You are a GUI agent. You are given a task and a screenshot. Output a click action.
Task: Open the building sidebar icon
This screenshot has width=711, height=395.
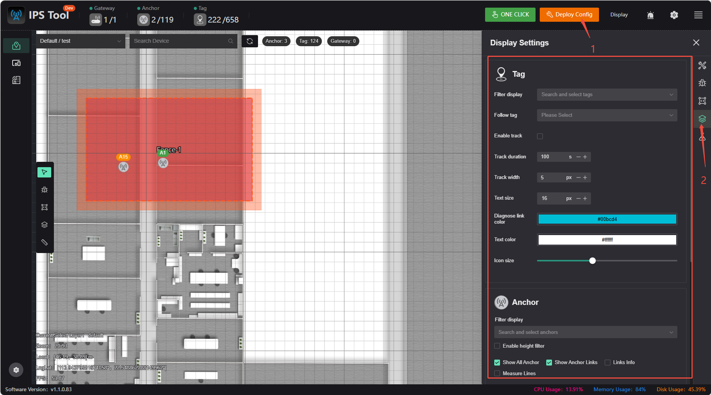tap(16, 80)
